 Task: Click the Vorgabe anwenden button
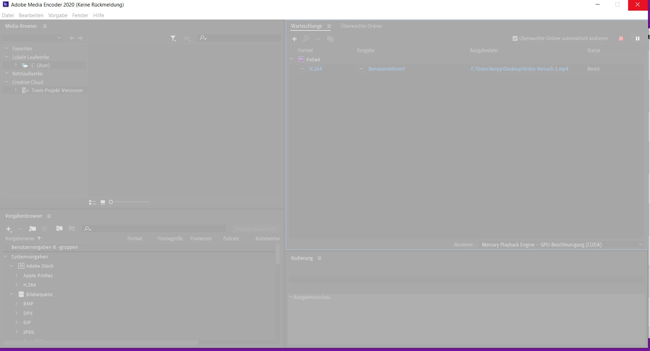coord(255,229)
